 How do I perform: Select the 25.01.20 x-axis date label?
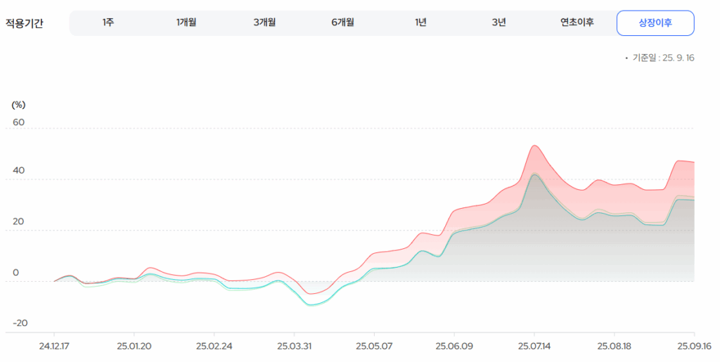click(x=134, y=347)
